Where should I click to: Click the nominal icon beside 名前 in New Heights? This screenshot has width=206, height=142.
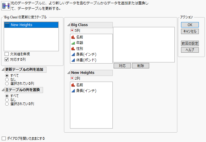tap(73, 85)
